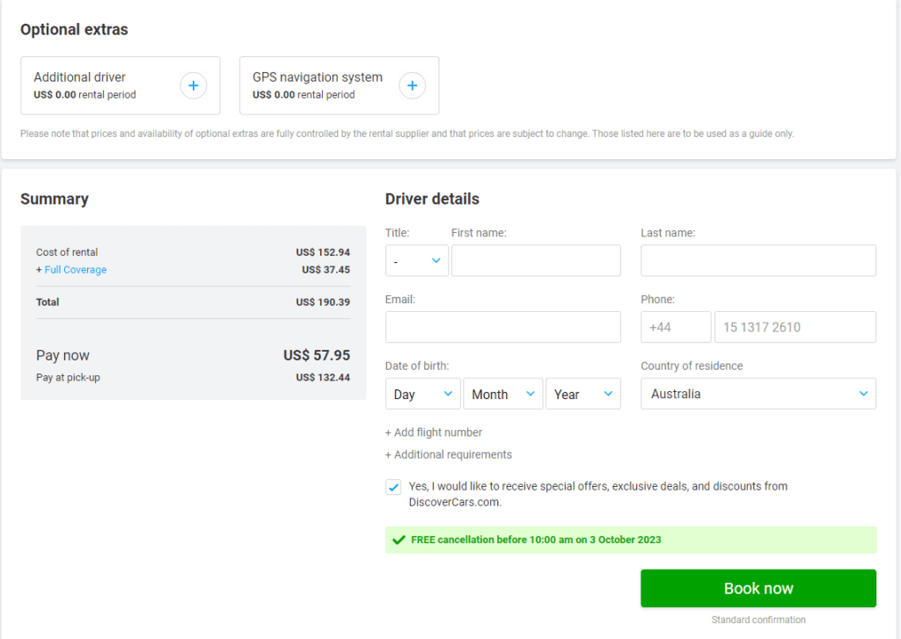
Task: Click the Cost of rental US$ 152.94
Action: coord(323,252)
